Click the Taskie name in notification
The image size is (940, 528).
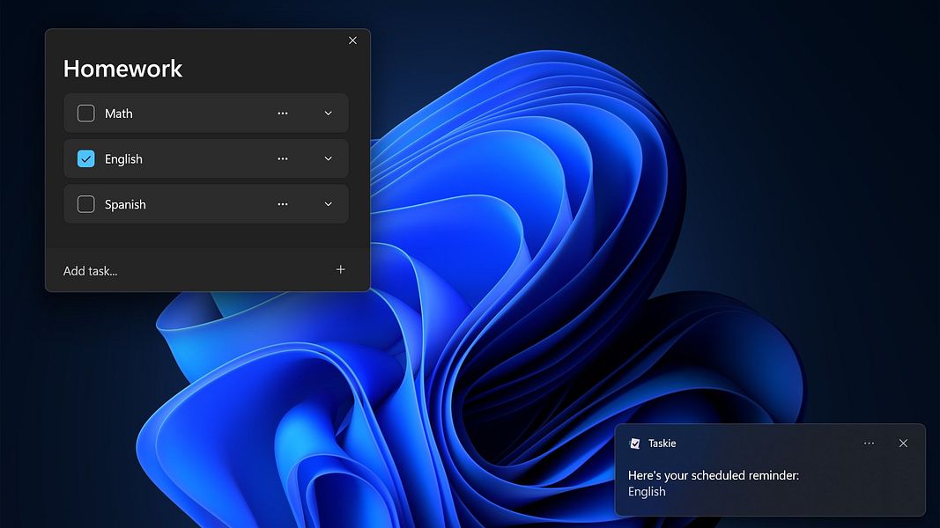[x=662, y=444]
